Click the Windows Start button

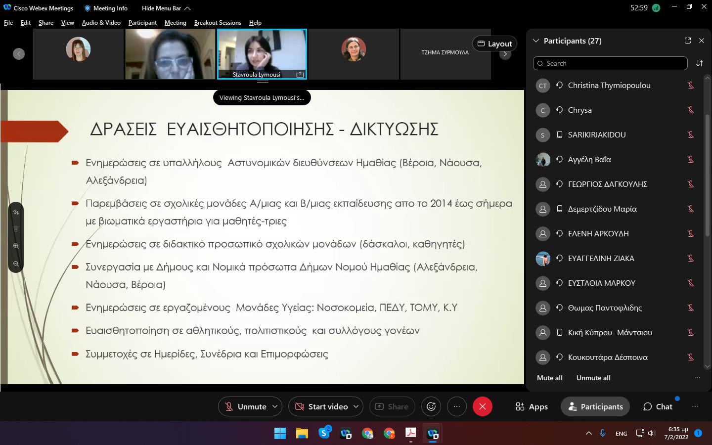click(280, 433)
